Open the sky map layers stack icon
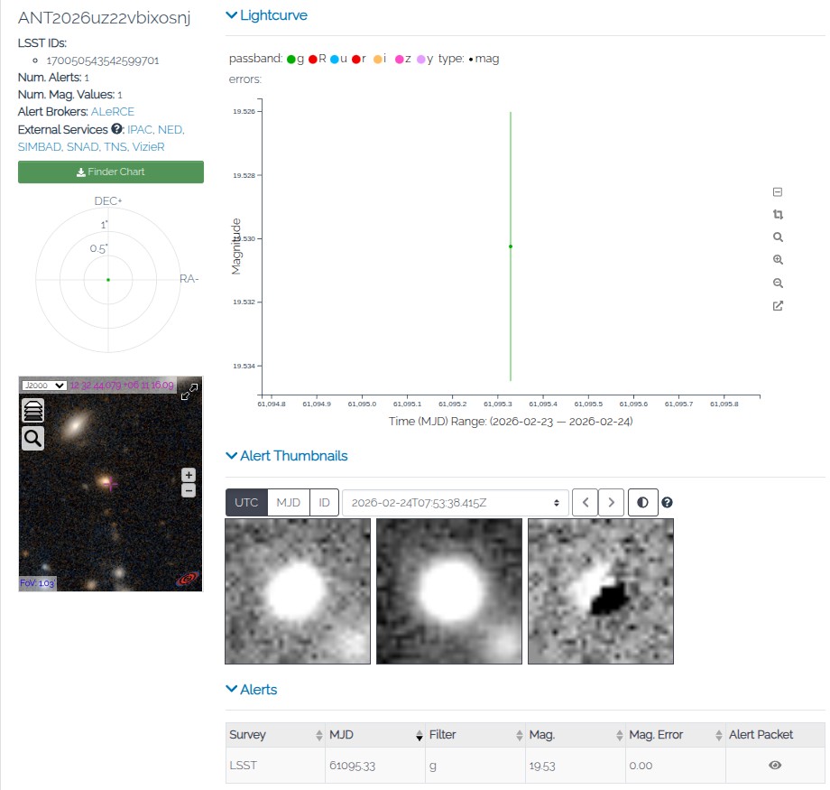This screenshot has height=790, width=830. [32, 411]
